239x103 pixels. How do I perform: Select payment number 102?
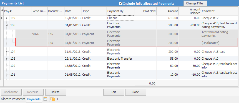[13, 66]
